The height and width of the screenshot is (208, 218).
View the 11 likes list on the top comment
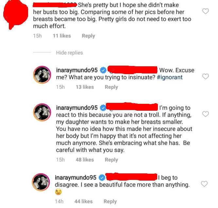pos(62,36)
